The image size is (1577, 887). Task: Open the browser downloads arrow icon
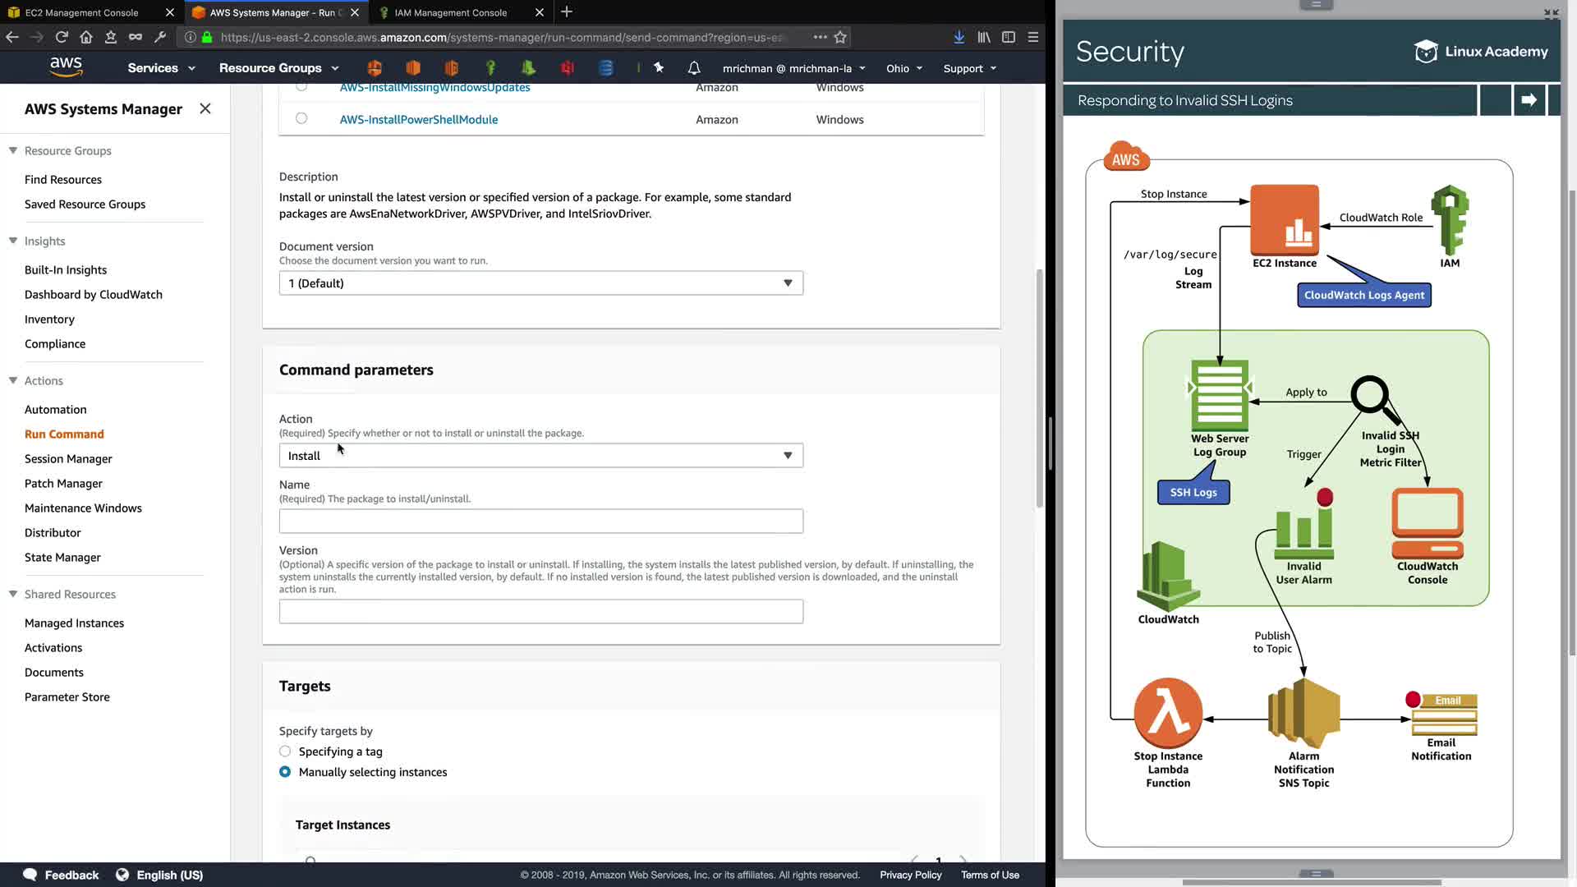[x=959, y=37]
